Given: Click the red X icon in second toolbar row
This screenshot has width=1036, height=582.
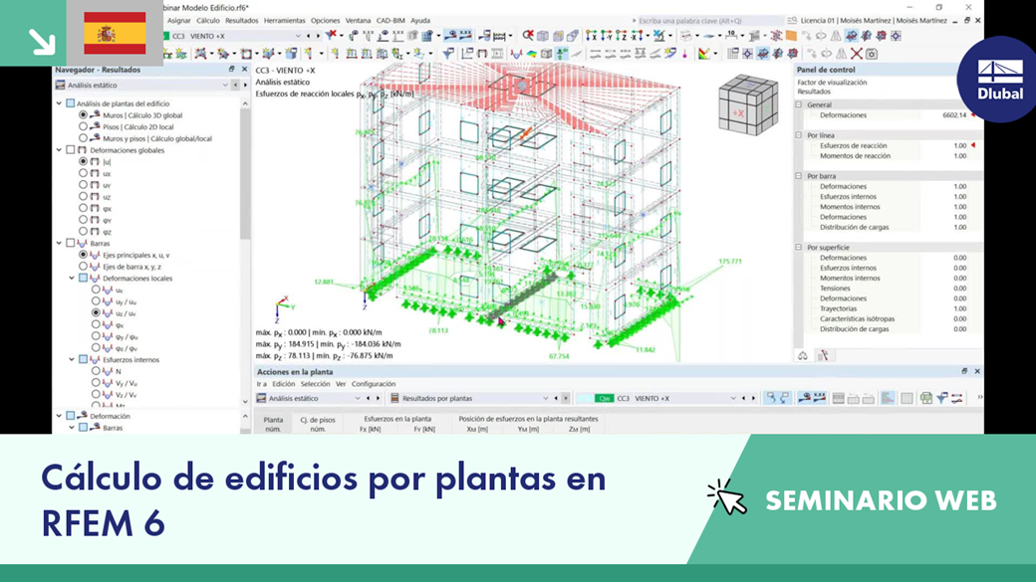Looking at the screenshot, I should pos(857,54).
